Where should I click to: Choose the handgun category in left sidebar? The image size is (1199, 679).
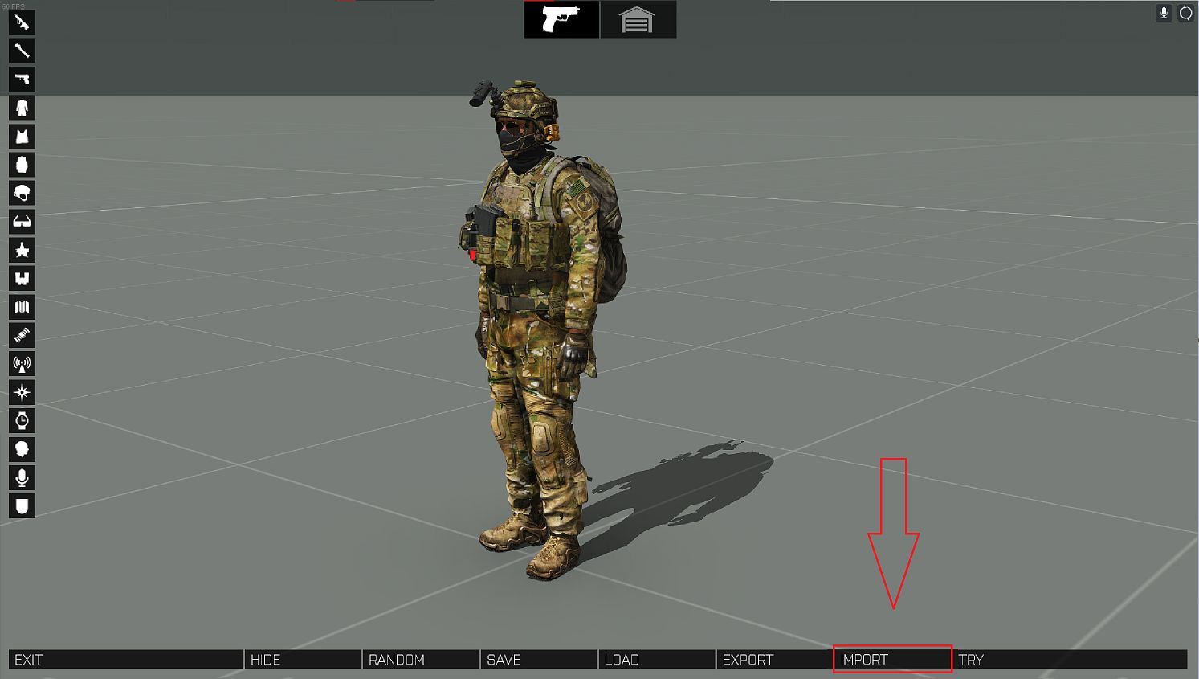22,80
